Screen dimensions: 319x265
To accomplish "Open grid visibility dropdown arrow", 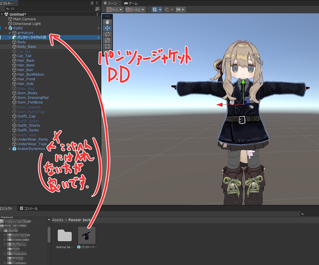I will (160, 10).
